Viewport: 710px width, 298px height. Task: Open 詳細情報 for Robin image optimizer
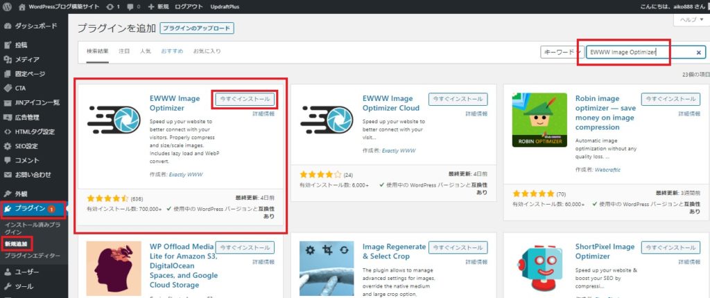click(689, 114)
